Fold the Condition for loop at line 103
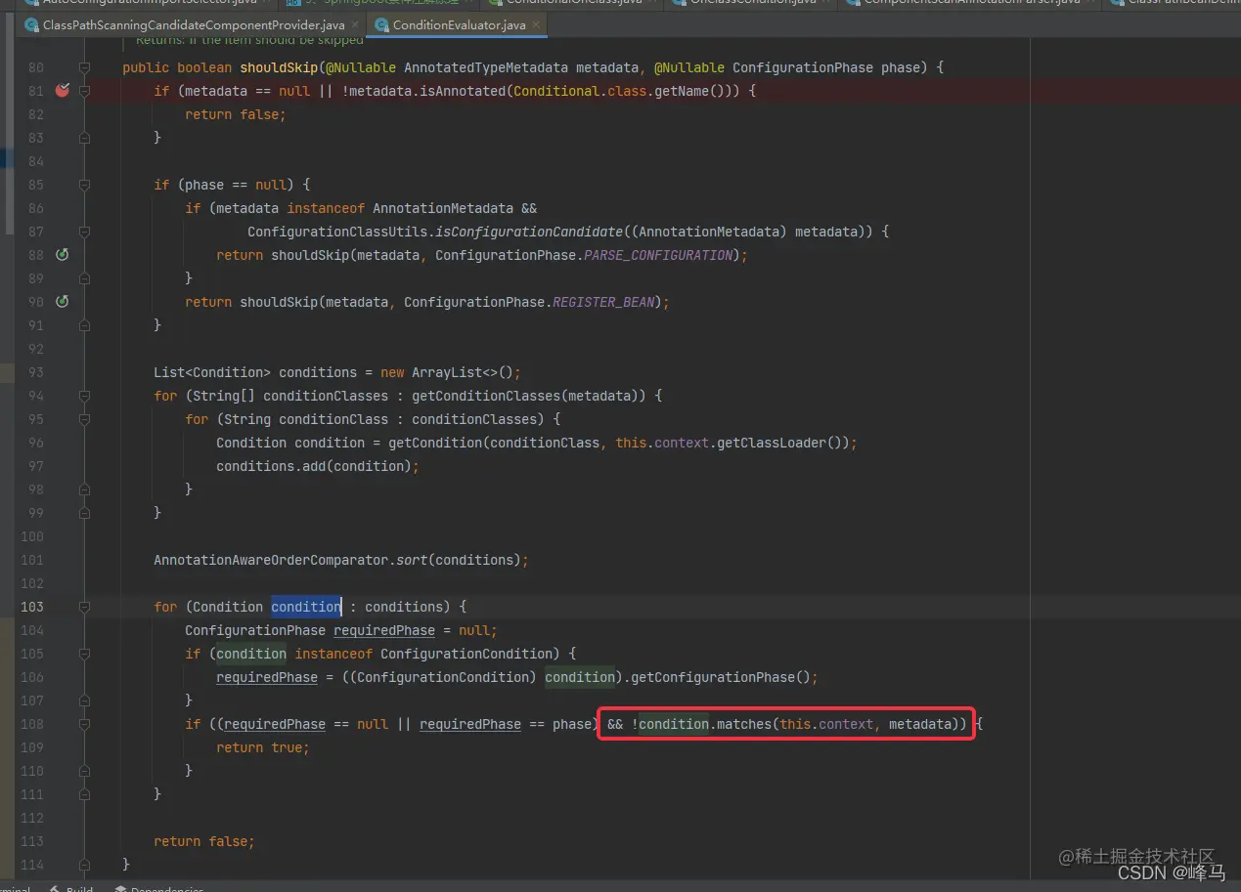This screenshot has height=892, width=1241. pos(84,607)
